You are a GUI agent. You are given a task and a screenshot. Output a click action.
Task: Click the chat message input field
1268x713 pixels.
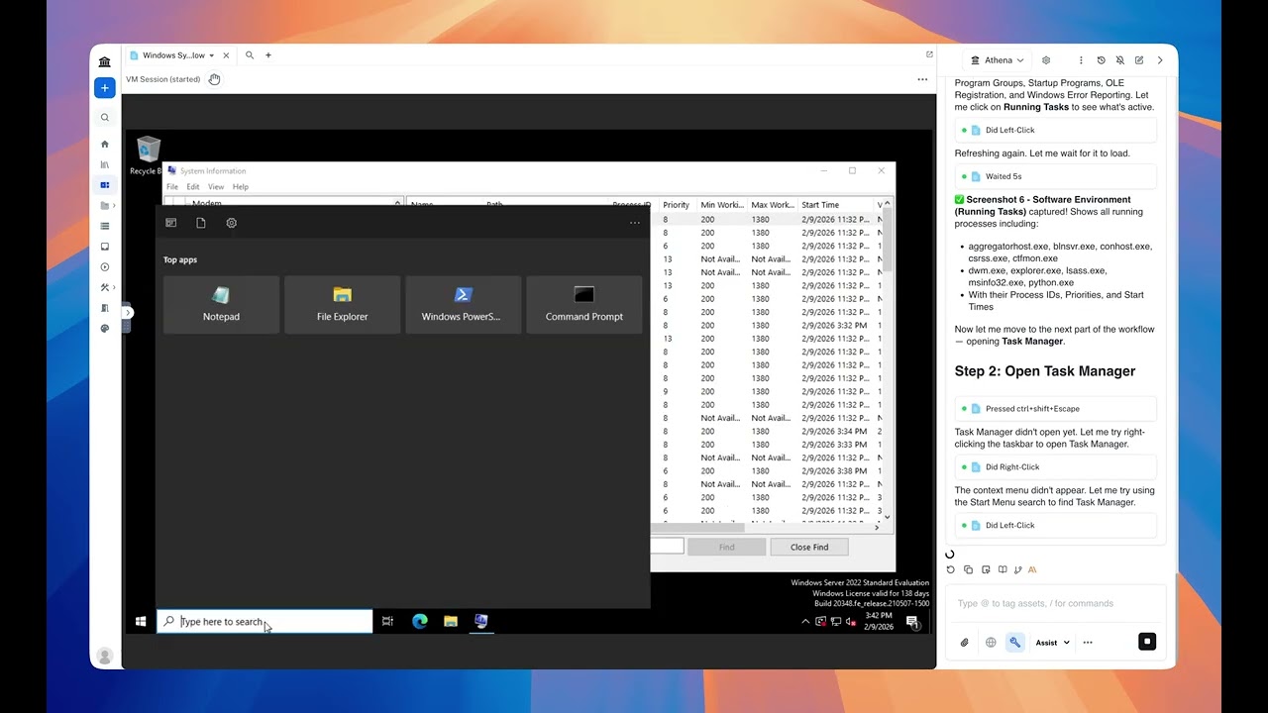tap(1055, 603)
